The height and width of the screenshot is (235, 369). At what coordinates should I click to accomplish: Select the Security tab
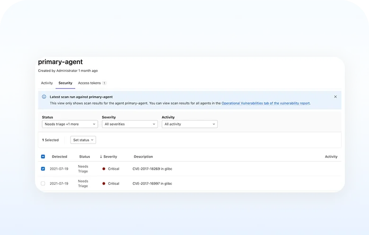click(x=65, y=83)
